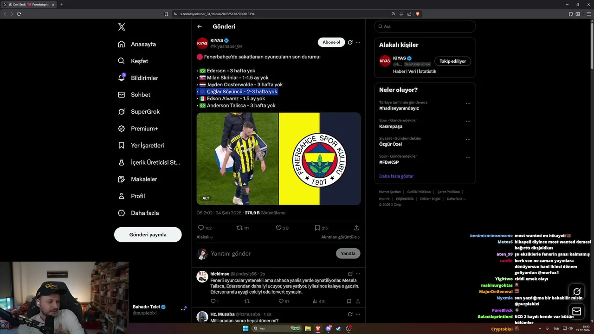This screenshot has height=334, width=594.
Task: Expand the Alakalı sort dropdown
Action: (x=205, y=237)
